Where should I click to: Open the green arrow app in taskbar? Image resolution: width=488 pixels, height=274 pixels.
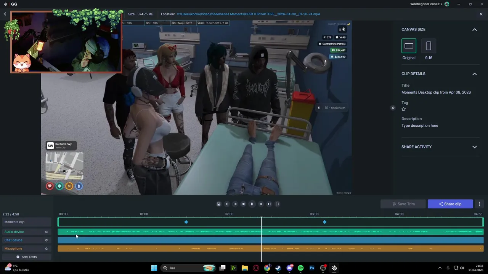click(234, 268)
